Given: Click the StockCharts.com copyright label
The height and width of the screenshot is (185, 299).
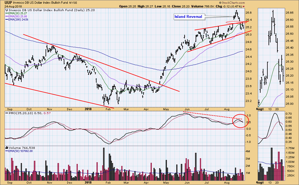Looking at the screenshot, I should point(232,3).
